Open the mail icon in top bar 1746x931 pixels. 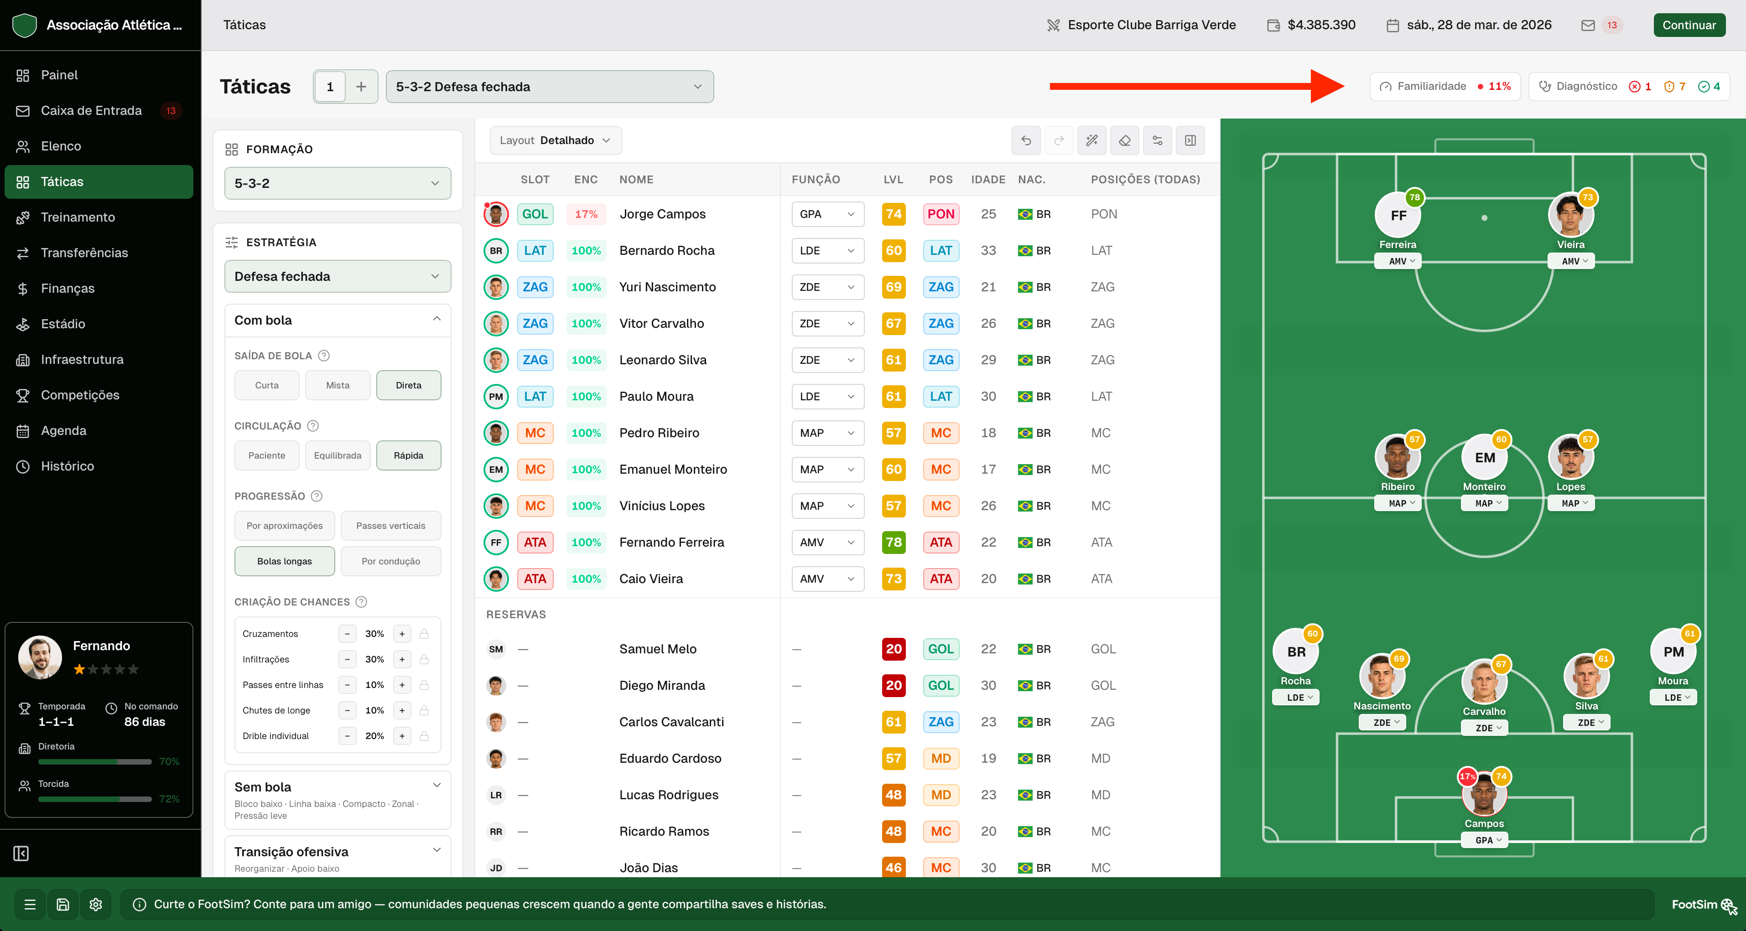pyautogui.click(x=1588, y=25)
